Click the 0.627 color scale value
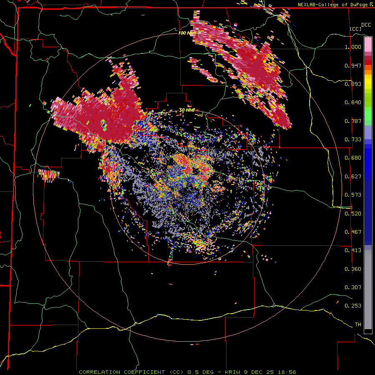Image resolution: width=375 pixels, height=375 pixels. (353, 177)
